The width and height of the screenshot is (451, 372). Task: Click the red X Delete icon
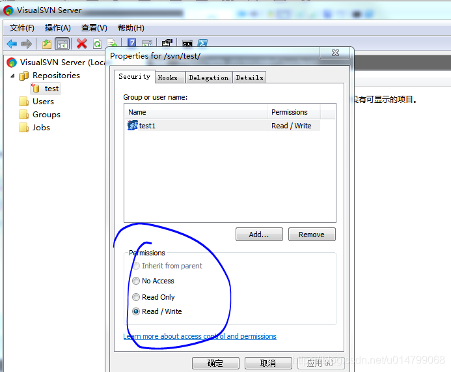[82, 44]
